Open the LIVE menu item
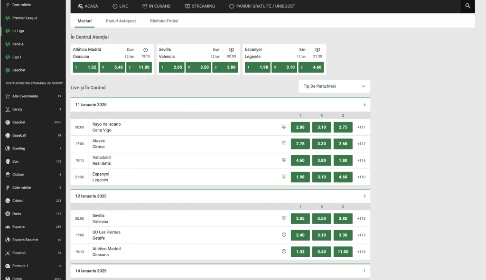The image size is (486, 280). tap(120, 6)
